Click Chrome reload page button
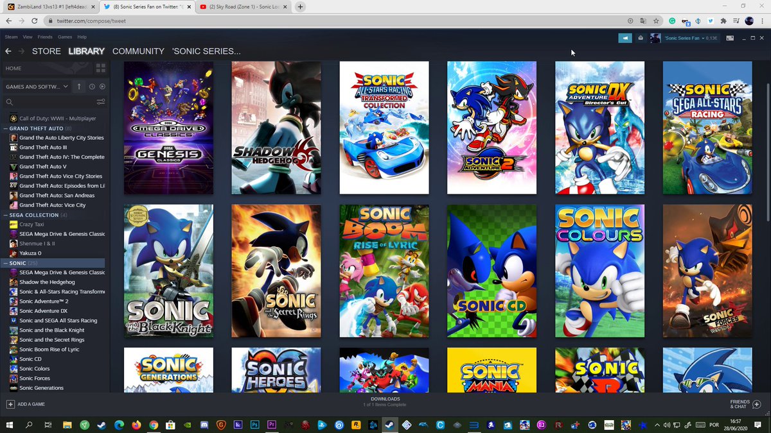 pos(33,21)
